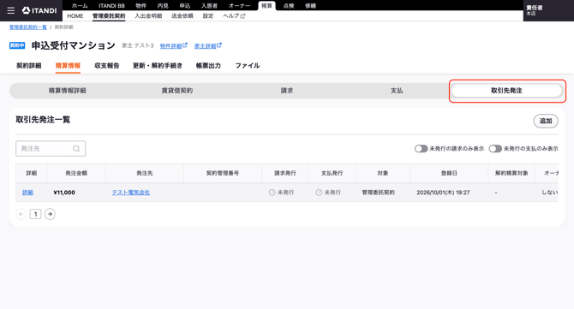Switch to 収支報告 tab
This screenshot has width=574, height=309.
[x=107, y=65]
